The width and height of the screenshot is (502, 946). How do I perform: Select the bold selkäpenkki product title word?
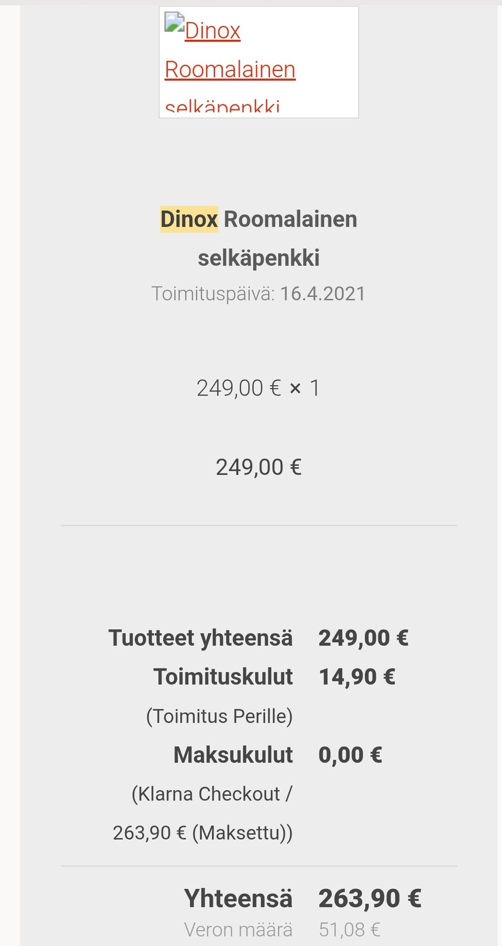pyautogui.click(x=258, y=258)
